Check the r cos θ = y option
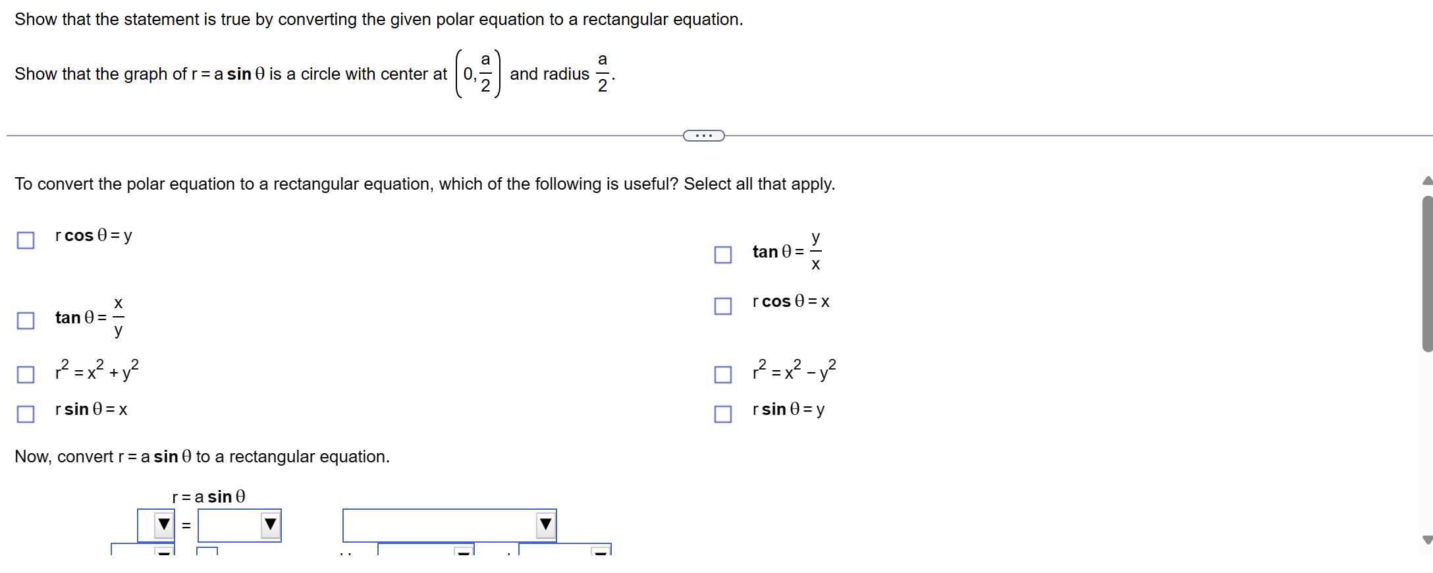Screen dimensions: 1433x573 coord(25,240)
